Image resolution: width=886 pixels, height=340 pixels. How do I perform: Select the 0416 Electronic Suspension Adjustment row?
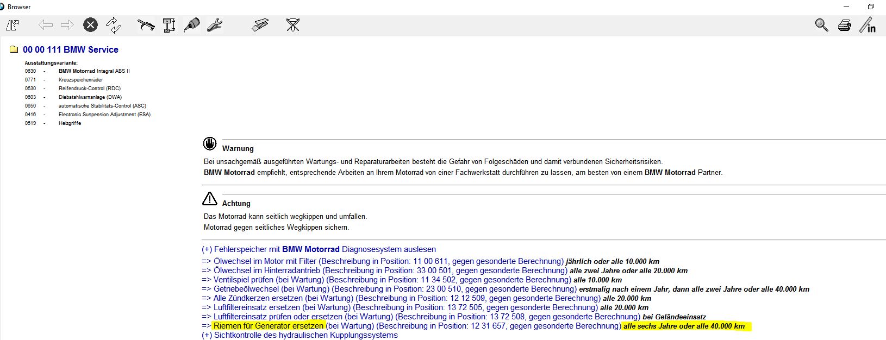(x=88, y=115)
